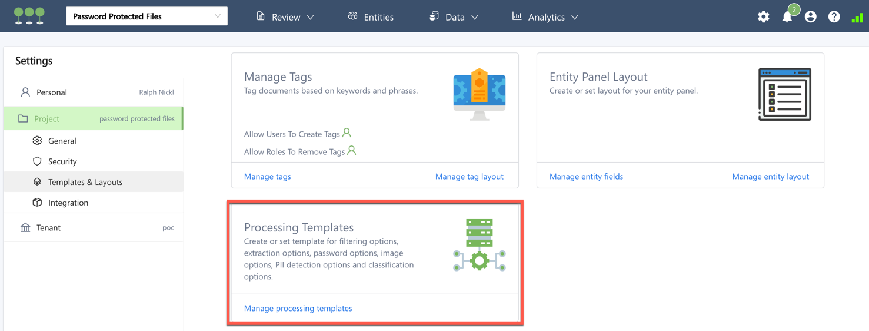Open the Password Protected Files project dropdown

[147, 16]
